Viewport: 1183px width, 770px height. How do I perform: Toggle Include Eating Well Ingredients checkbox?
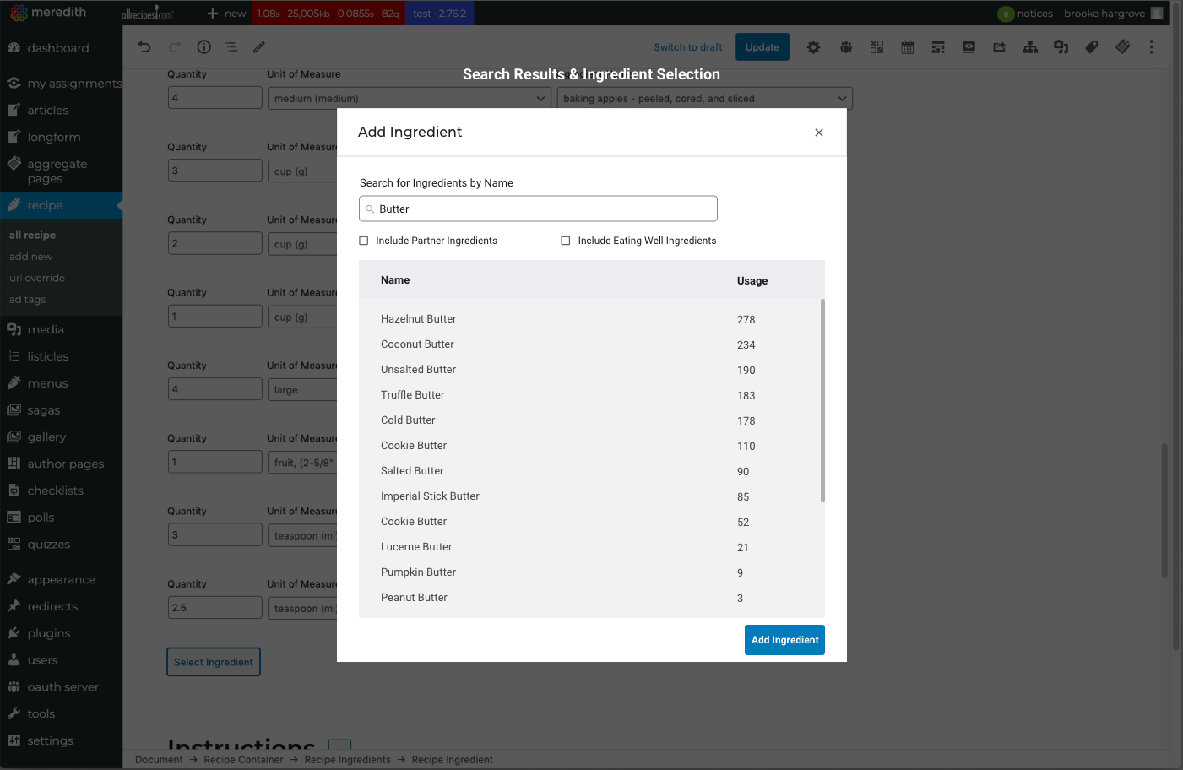pos(566,241)
